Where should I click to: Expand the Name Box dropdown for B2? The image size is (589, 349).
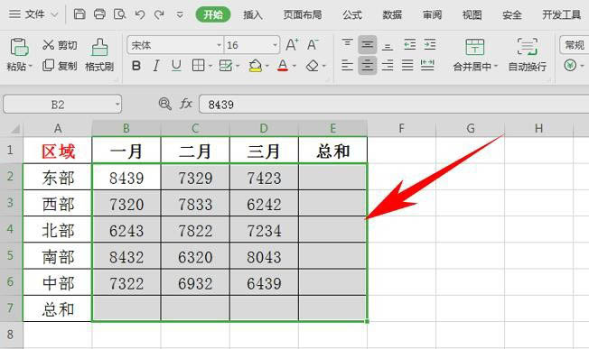117,105
